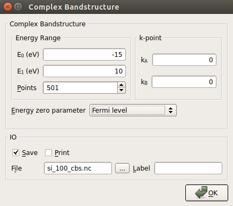
Task: Close the Complex Bandstructure window
Action: click(x=7, y=7)
